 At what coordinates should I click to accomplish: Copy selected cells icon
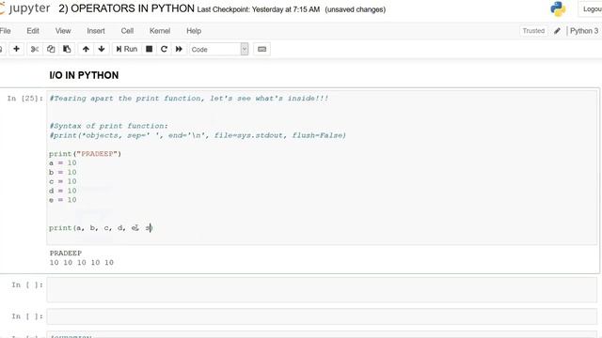pyautogui.click(x=51, y=49)
